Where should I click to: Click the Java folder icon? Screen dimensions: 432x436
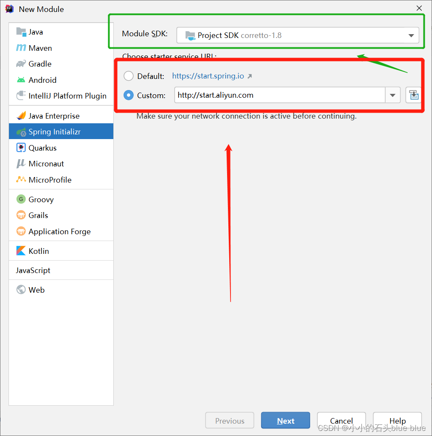point(21,32)
